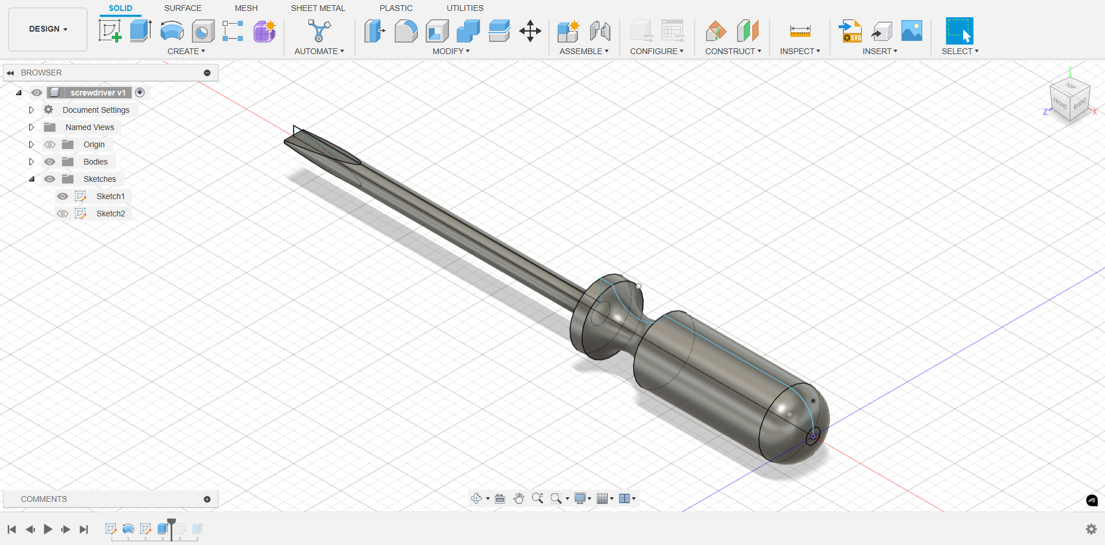Click the Insert SVG icon
The image size is (1105, 545).
point(850,31)
